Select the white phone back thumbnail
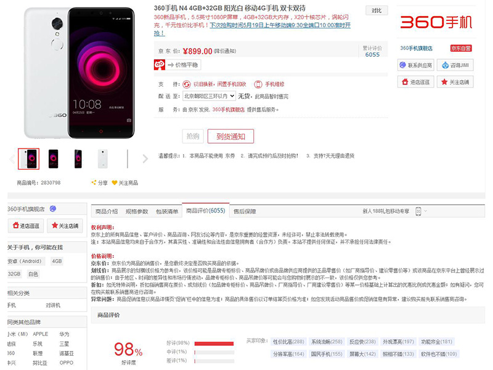The height and width of the screenshot is (370, 493). 102,158
